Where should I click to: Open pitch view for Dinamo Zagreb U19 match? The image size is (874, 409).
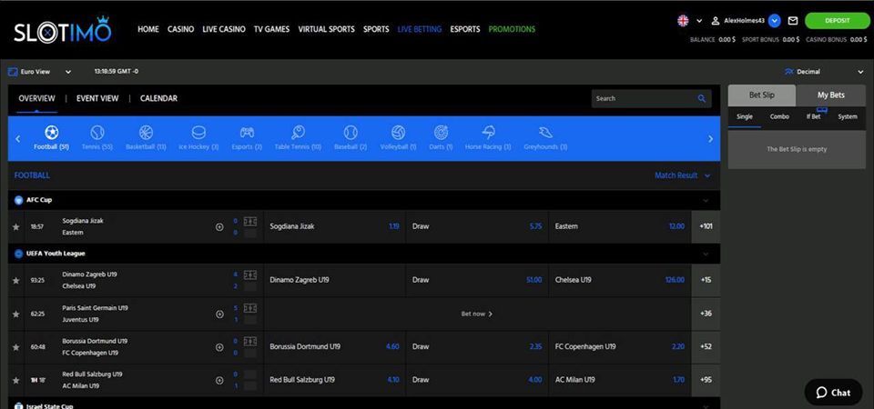click(251, 274)
